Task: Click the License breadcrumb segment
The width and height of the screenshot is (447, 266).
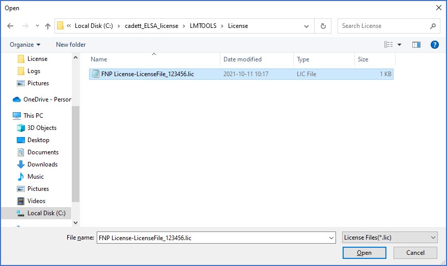Action: 238,26
